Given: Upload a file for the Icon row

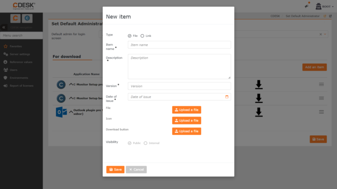Looking at the screenshot, I should pyautogui.click(x=186, y=120).
